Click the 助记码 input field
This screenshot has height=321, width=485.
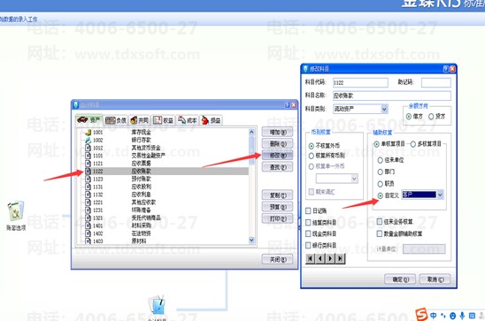436,82
